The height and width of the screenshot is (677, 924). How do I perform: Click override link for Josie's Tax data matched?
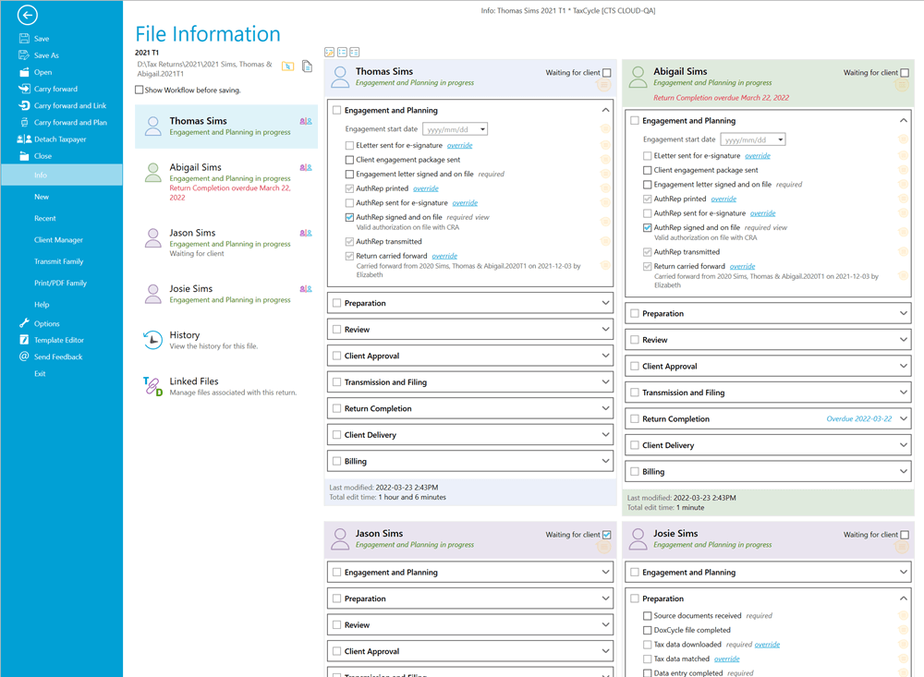coord(726,659)
